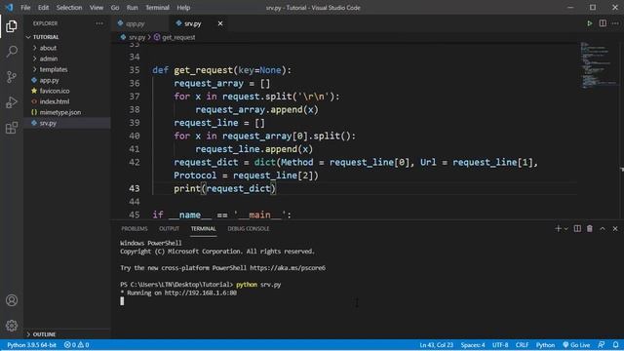Screen dimensions: 624x351
Task: Change indentation via Spaces: 4
Action: pyautogui.click(x=473, y=345)
